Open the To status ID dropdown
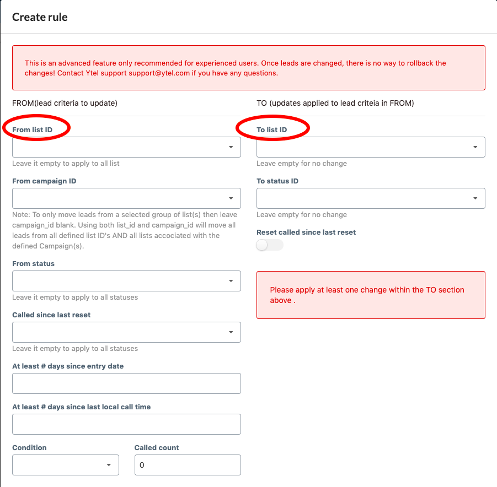 371,198
